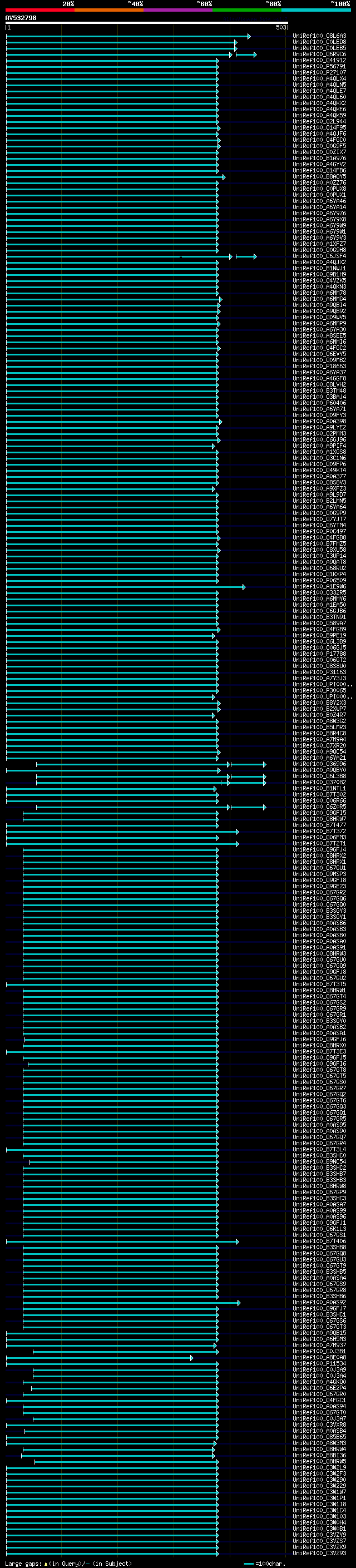Select the UniRef100_B3SGY3 label
Image resolution: width=356 pixels, height=1568 pixels.
pos(319,911)
